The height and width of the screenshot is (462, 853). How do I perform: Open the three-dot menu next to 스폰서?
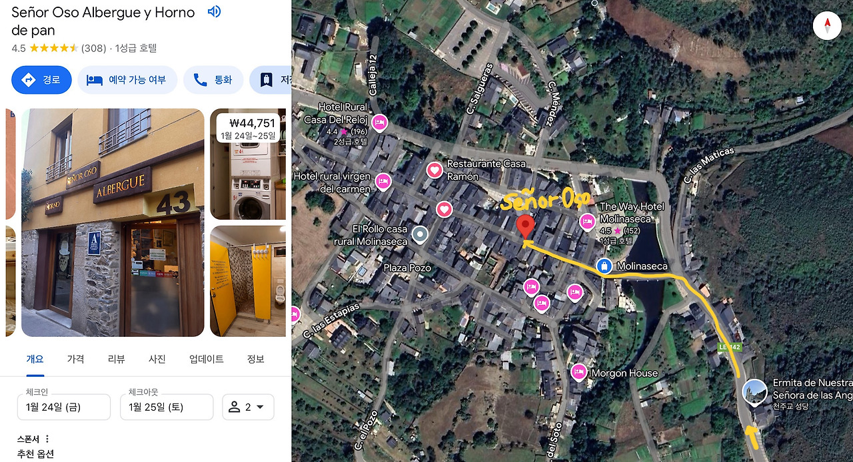(x=47, y=439)
